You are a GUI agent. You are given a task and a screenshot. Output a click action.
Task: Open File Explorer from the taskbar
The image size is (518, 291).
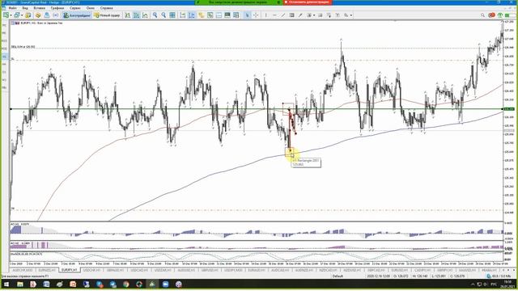[19, 284]
